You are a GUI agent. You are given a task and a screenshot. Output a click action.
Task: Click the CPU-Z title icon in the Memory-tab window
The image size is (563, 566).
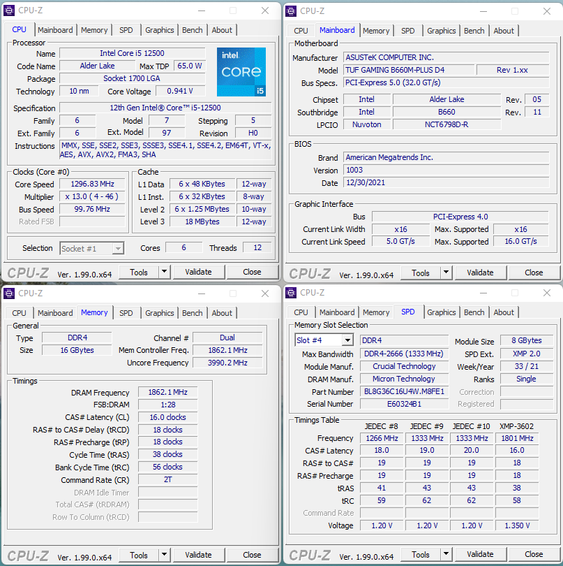point(9,293)
